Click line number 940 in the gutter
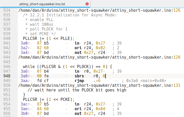The height and width of the screenshot is (117, 184). point(6,38)
